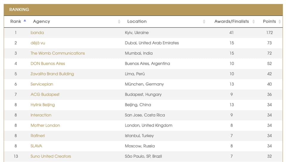Open the banda agency link
The width and height of the screenshot is (286, 162).
pos(37,33)
